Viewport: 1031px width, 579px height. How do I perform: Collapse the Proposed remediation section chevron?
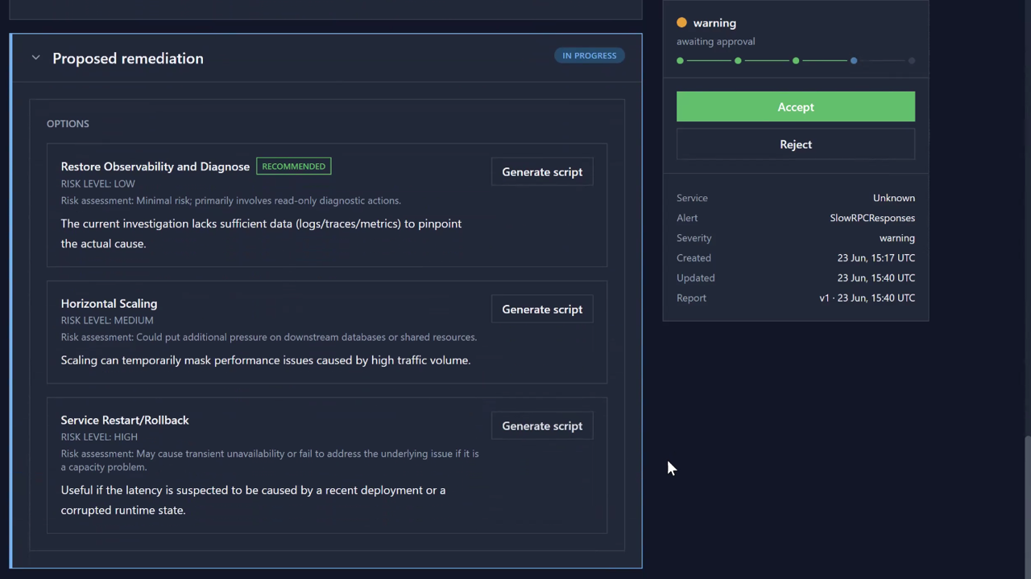coord(35,58)
